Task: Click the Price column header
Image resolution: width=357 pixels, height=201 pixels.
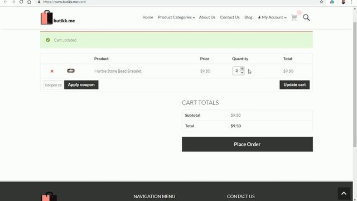Action: point(205,59)
